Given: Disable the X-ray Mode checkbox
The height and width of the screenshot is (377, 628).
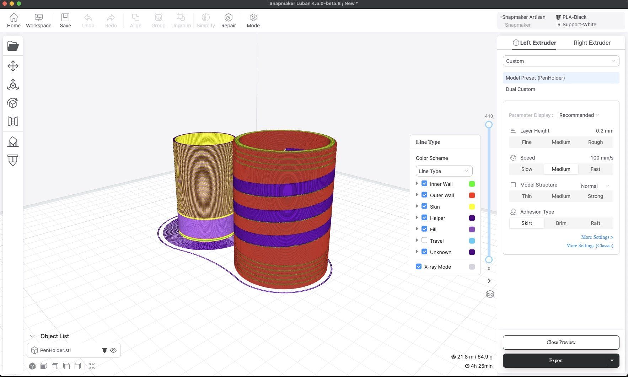Looking at the screenshot, I should click(419, 266).
